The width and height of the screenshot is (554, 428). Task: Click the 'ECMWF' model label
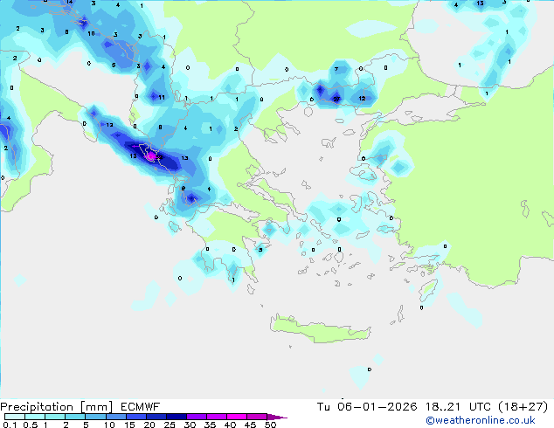pyautogui.click(x=141, y=407)
